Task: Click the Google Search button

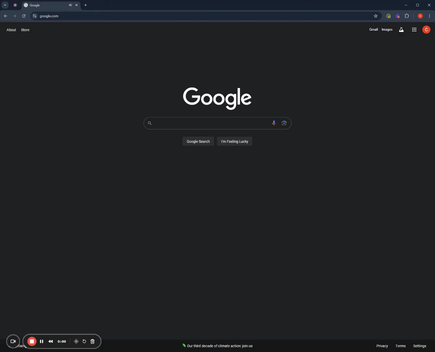Action: (198, 141)
